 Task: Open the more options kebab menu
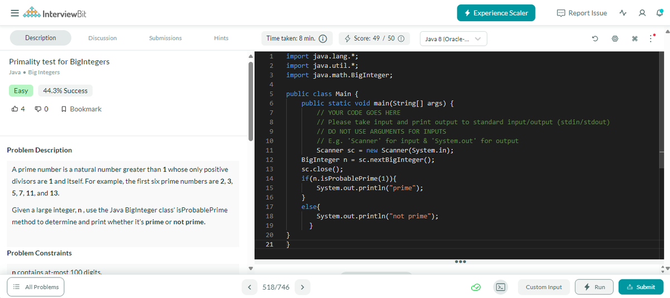[x=652, y=39]
